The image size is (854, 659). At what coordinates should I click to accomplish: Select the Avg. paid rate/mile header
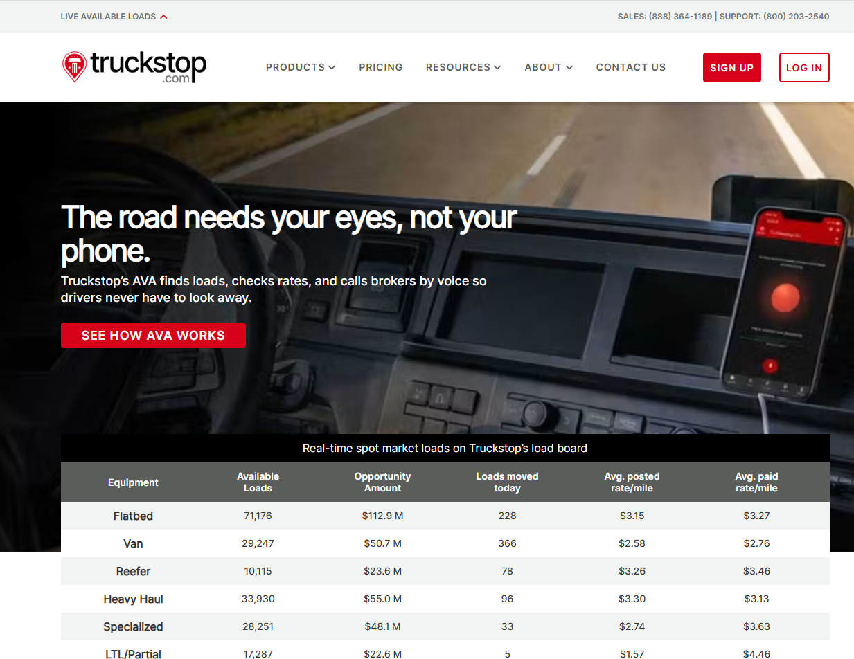(756, 482)
